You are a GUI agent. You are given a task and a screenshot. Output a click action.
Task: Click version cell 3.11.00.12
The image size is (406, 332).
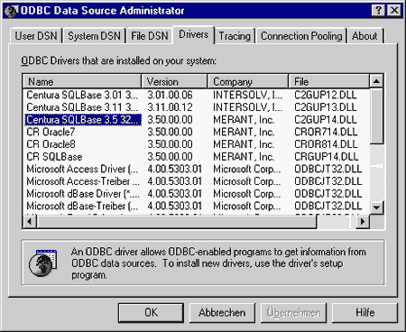(x=170, y=107)
